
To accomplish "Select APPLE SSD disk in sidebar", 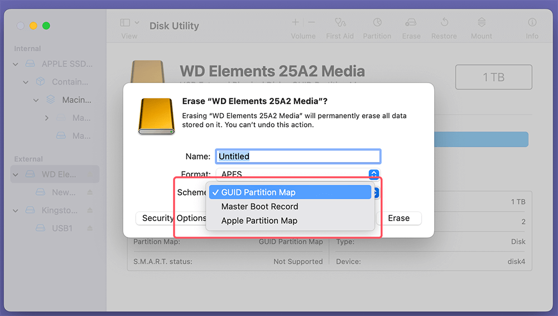I will pos(67,64).
